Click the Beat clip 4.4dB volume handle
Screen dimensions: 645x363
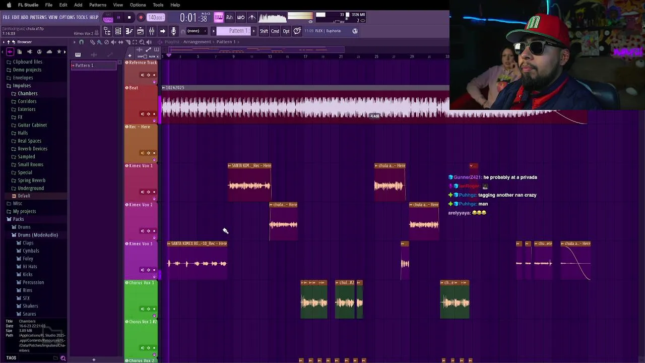(375, 116)
